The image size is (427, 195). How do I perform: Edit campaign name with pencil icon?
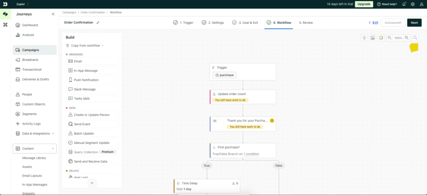98,22
